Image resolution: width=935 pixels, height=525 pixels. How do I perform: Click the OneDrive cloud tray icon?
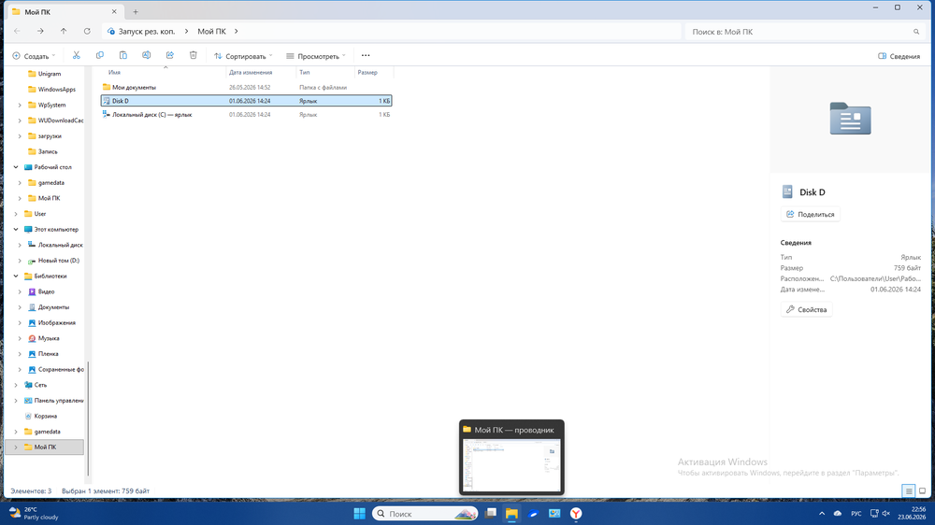pos(837,513)
